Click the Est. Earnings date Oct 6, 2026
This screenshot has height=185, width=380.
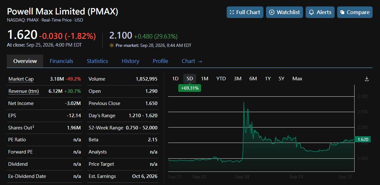tap(145, 176)
